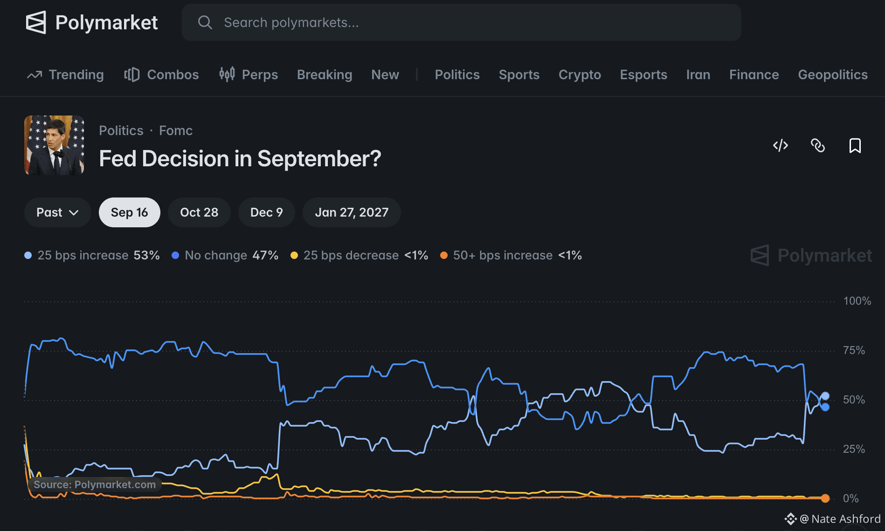
Task: Click the Trending arrow icon
Action: pos(35,75)
